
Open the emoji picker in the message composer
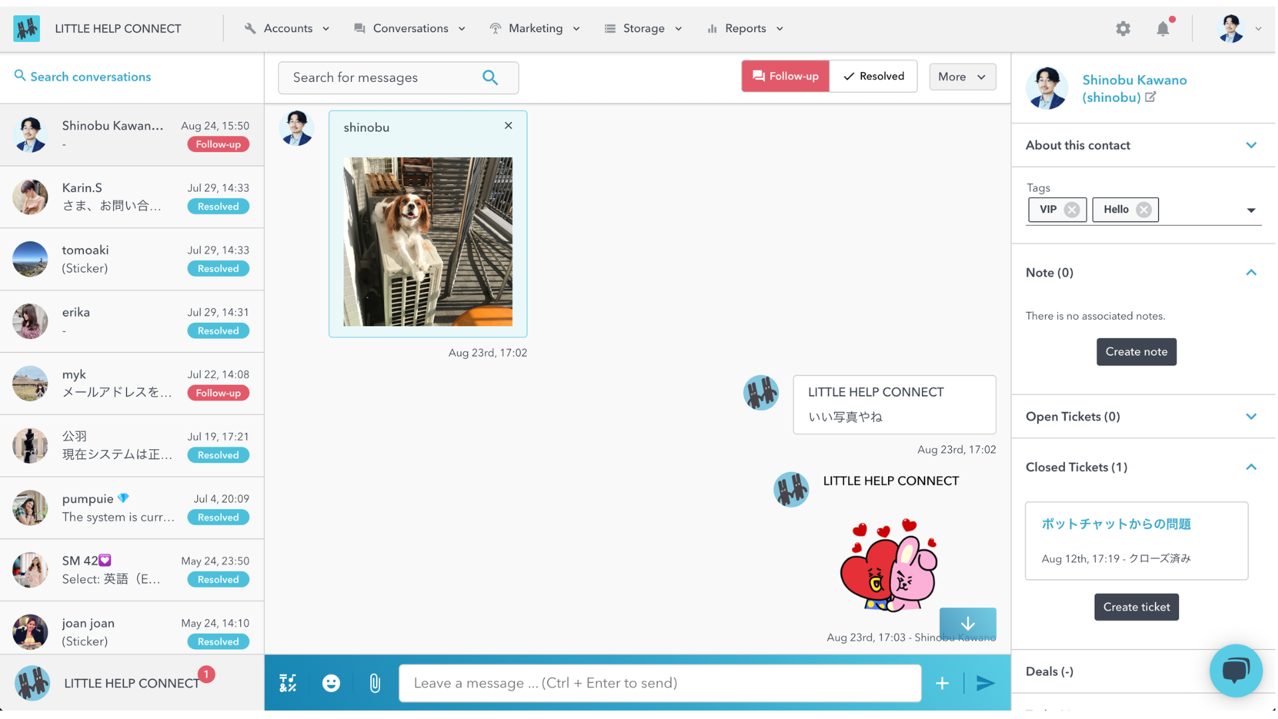[x=331, y=682]
